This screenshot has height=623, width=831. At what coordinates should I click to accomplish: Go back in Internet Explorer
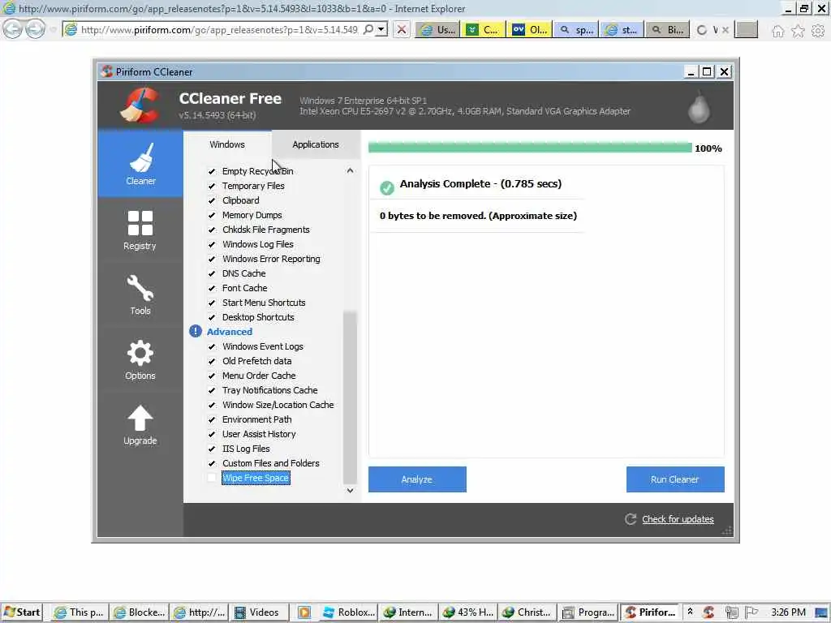pos(12,29)
